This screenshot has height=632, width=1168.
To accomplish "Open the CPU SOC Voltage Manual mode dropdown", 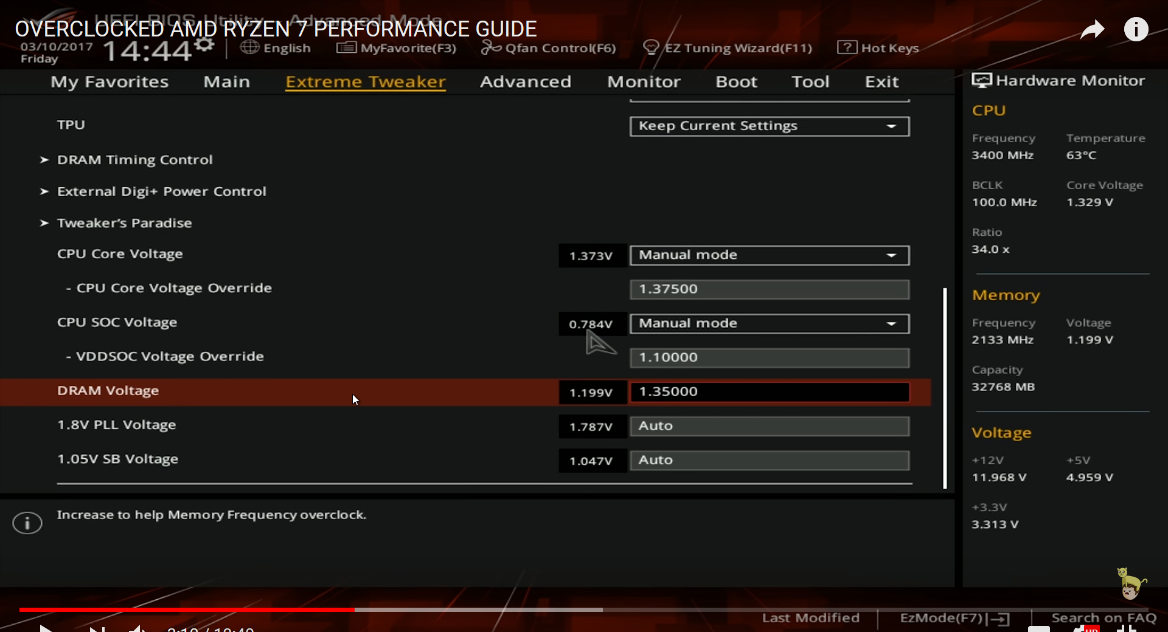I will (x=770, y=324).
